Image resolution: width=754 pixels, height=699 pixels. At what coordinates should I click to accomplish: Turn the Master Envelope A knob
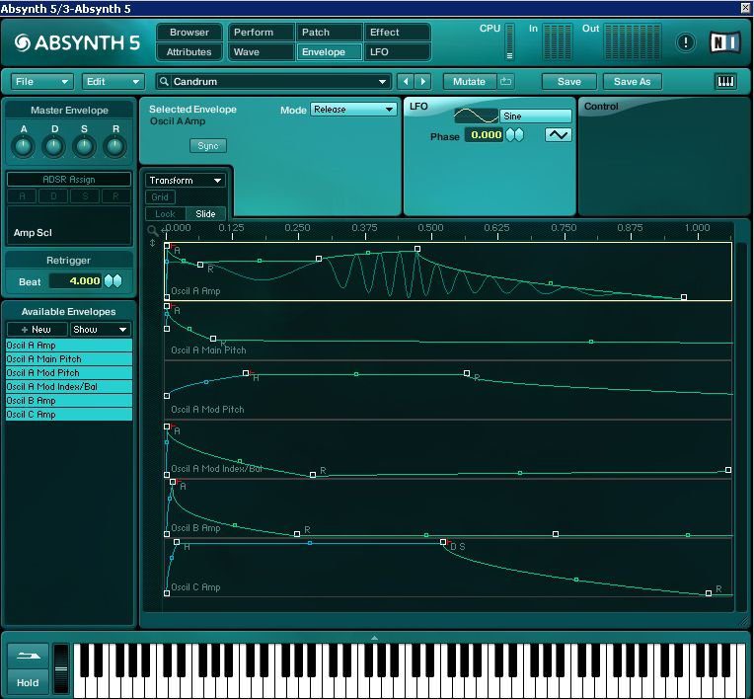[24, 146]
